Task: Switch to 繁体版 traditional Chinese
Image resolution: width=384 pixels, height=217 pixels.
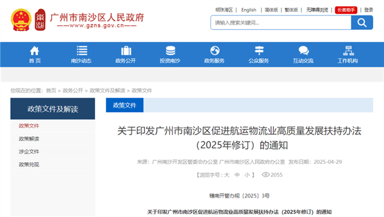Action: pyautogui.click(x=291, y=10)
